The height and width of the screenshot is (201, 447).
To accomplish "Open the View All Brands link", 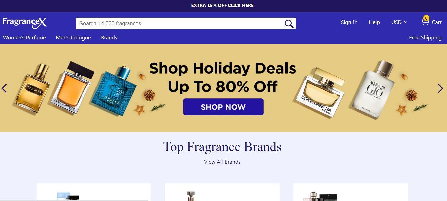I will tap(222, 162).
